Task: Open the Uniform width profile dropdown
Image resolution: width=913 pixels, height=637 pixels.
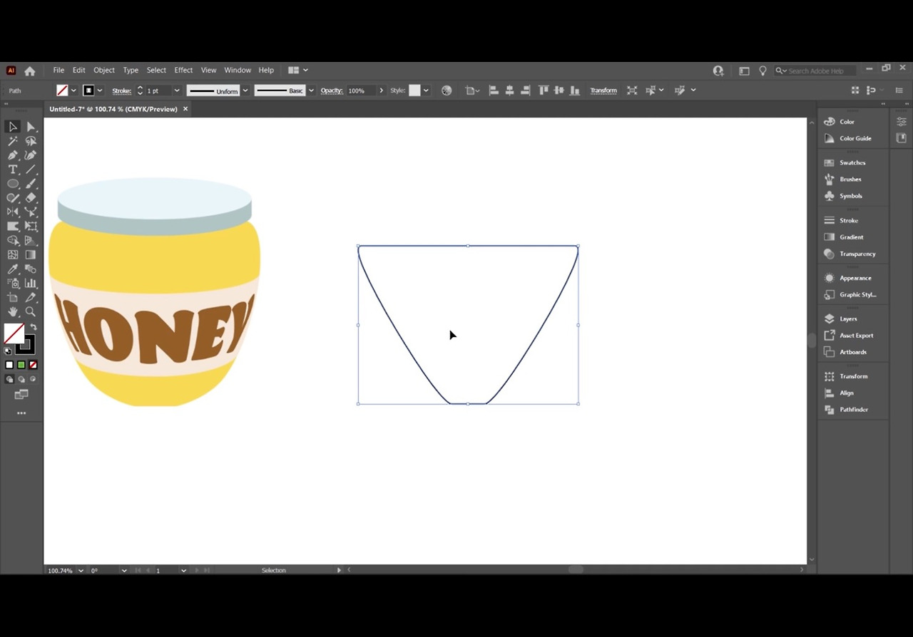Action: pos(245,90)
